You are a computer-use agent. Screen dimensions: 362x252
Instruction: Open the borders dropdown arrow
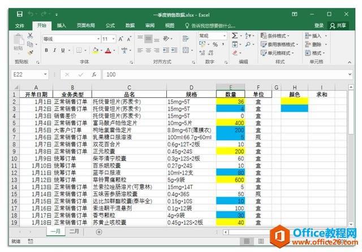(85, 50)
